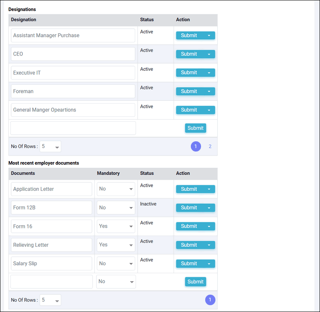Click the empty new document name field
Image resolution: width=320 pixels, height=312 pixels.
click(52, 282)
